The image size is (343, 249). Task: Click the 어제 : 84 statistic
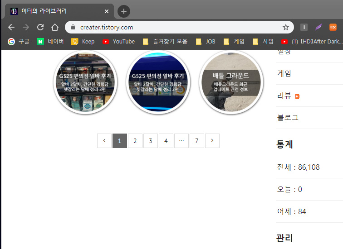pos(291,211)
